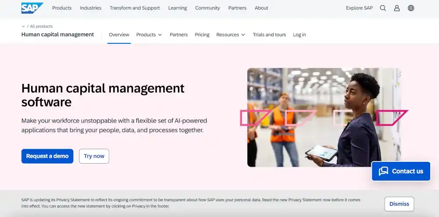The width and height of the screenshot is (439, 217).
Task: Select the Overview tab
Action: tap(119, 35)
